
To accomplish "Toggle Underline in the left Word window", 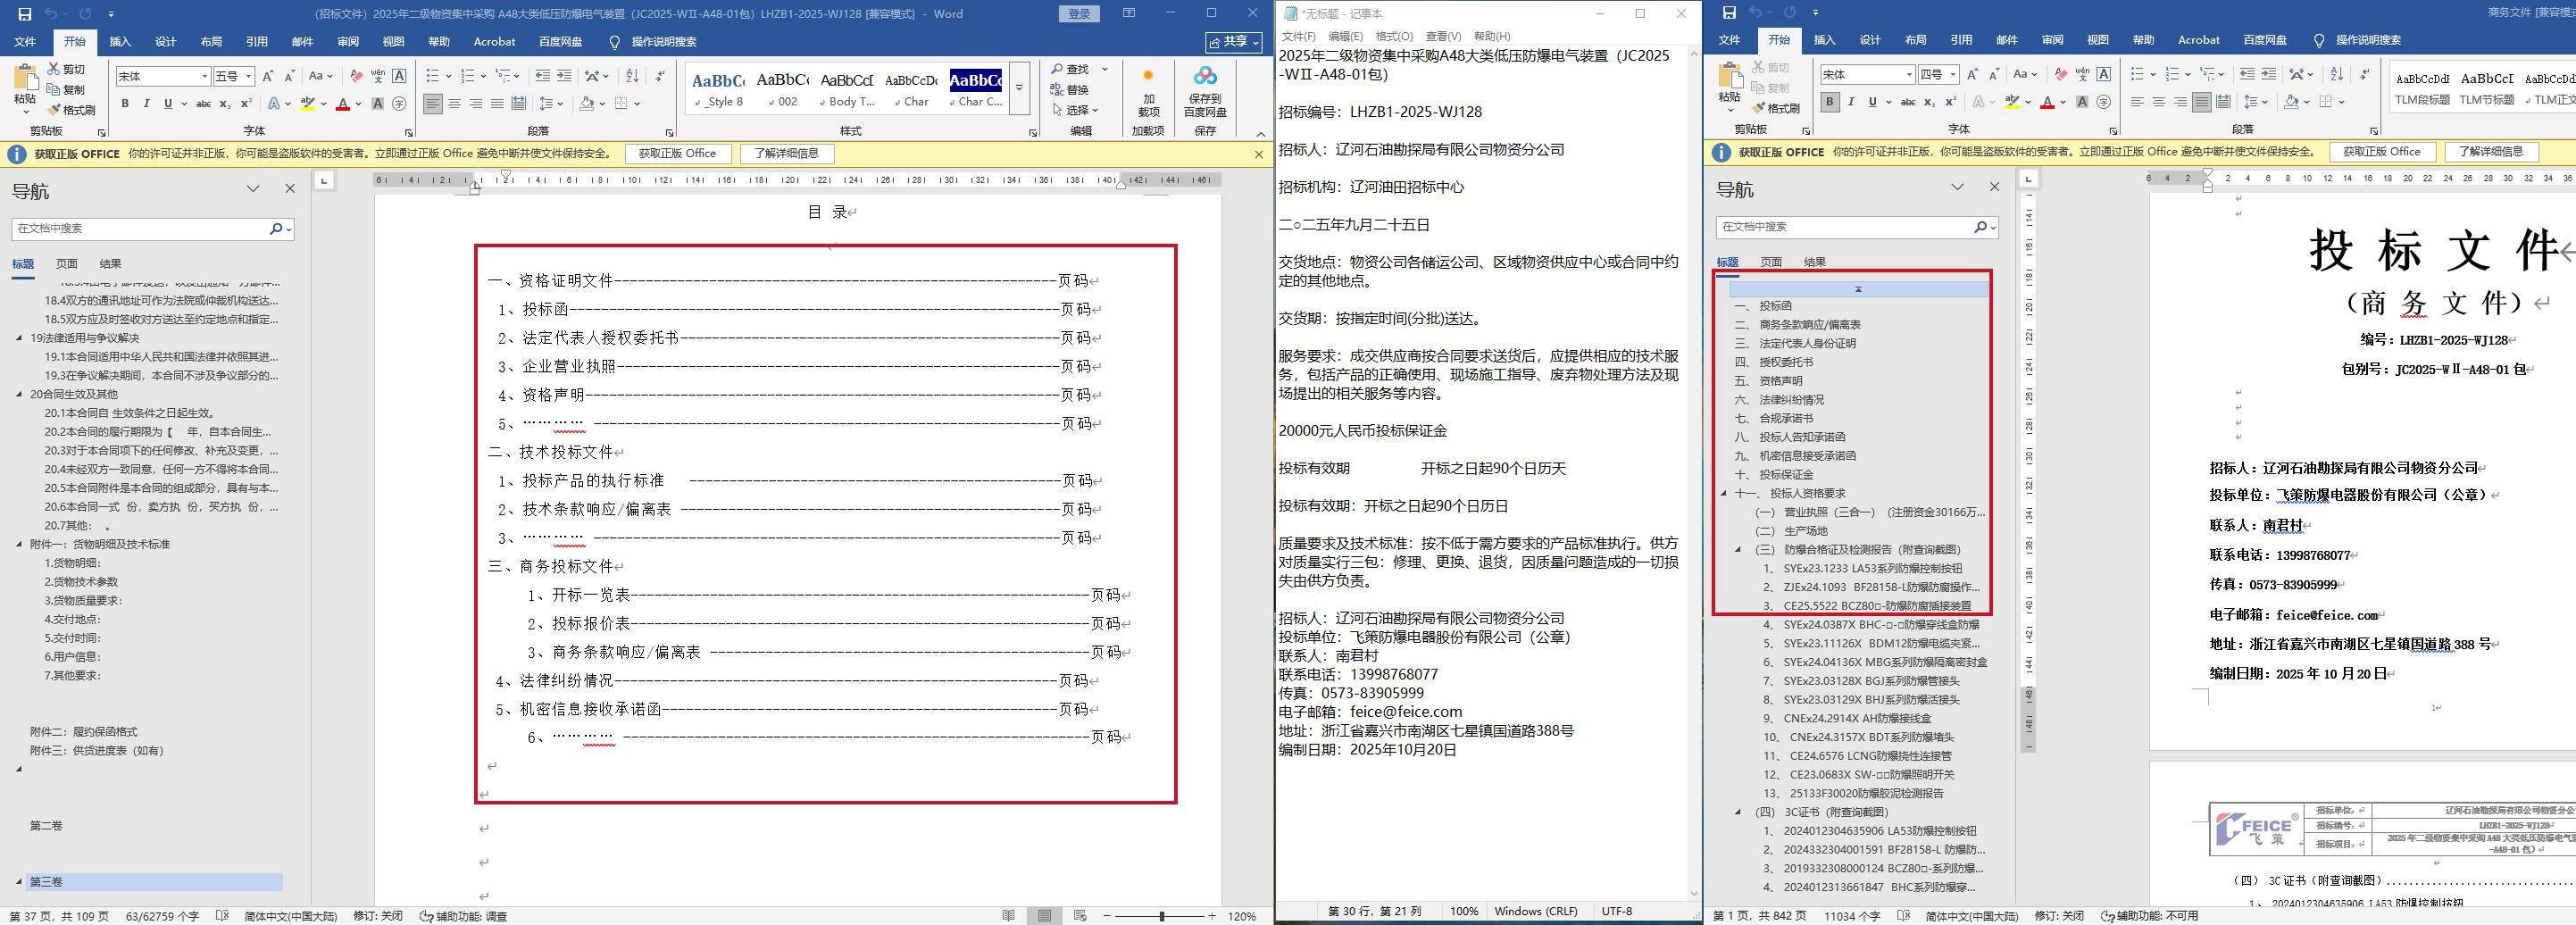I will point(168,103).
